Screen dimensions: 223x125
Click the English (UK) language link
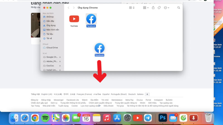tap(47, 94)
